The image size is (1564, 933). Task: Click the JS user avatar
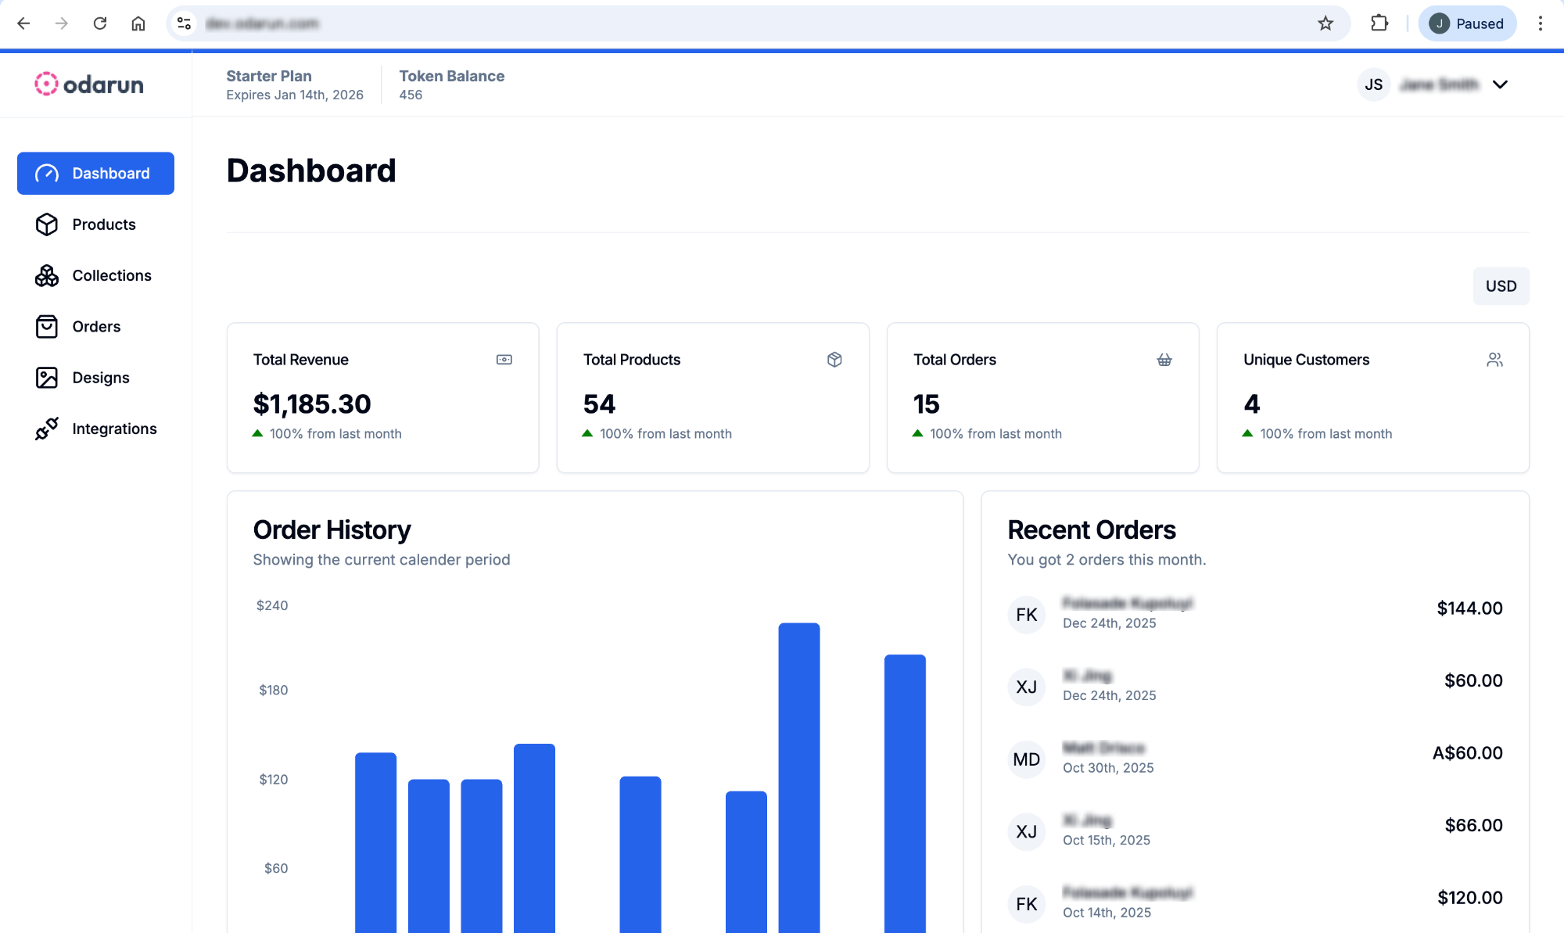[1374, 84]
